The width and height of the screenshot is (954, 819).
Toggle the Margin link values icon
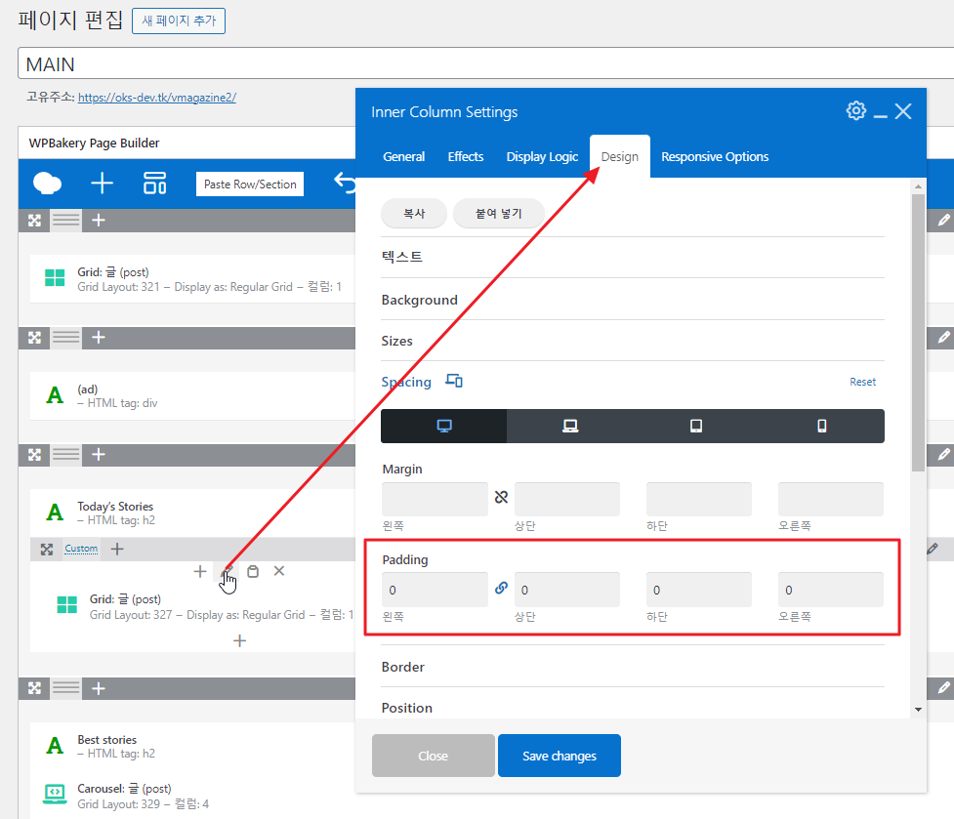501,498
